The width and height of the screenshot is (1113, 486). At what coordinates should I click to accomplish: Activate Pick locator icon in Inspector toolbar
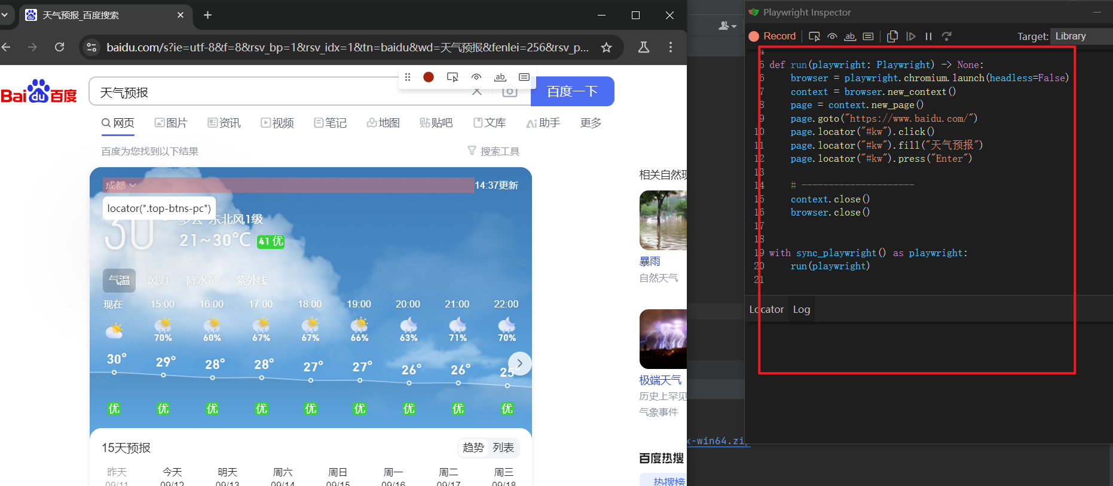pyautogui.click(x=814, y=36)
